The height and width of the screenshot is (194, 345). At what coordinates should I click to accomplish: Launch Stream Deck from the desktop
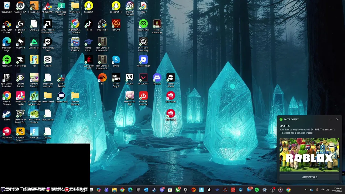coord(61,97)
